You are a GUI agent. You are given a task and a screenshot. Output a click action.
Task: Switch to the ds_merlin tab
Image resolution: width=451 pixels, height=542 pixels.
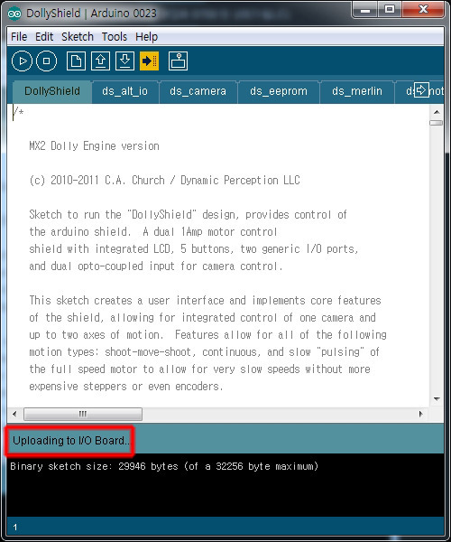357,91
